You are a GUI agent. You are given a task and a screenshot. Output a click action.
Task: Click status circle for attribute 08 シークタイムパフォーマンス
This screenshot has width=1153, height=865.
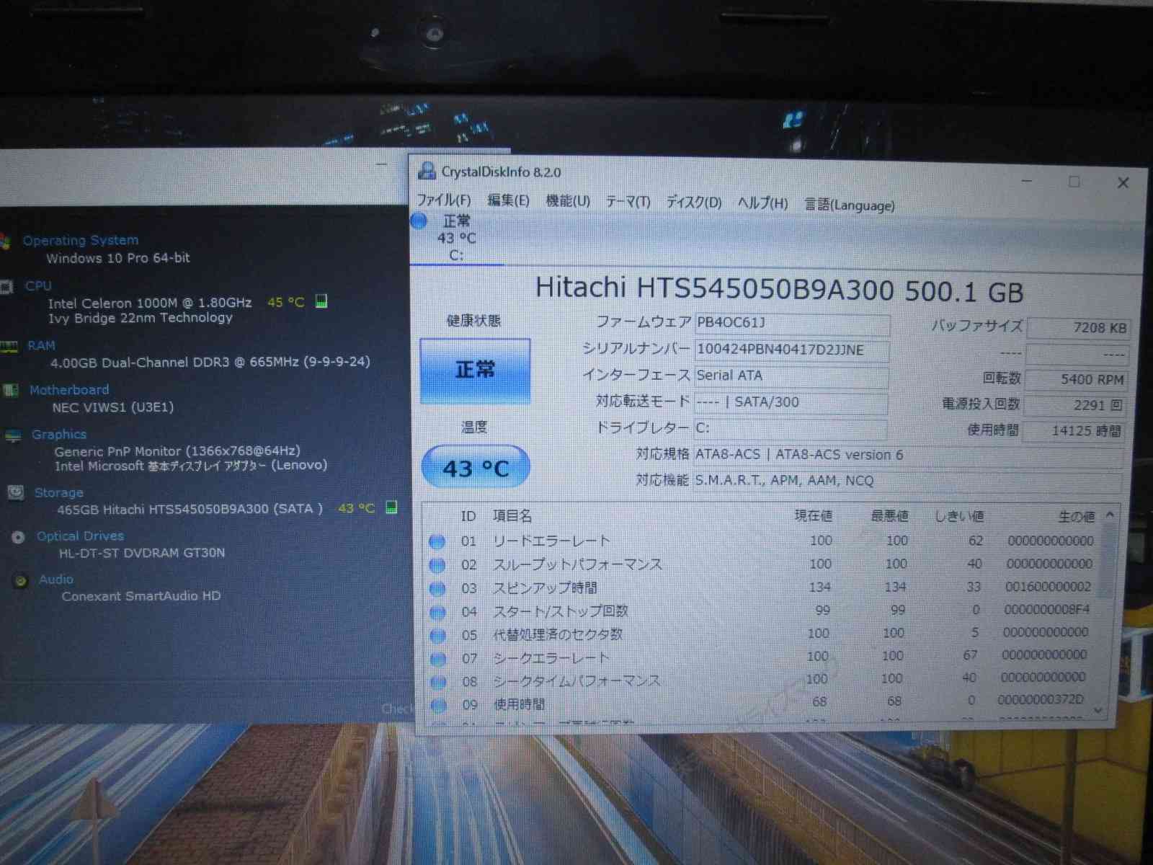click(x=438, y=682)
